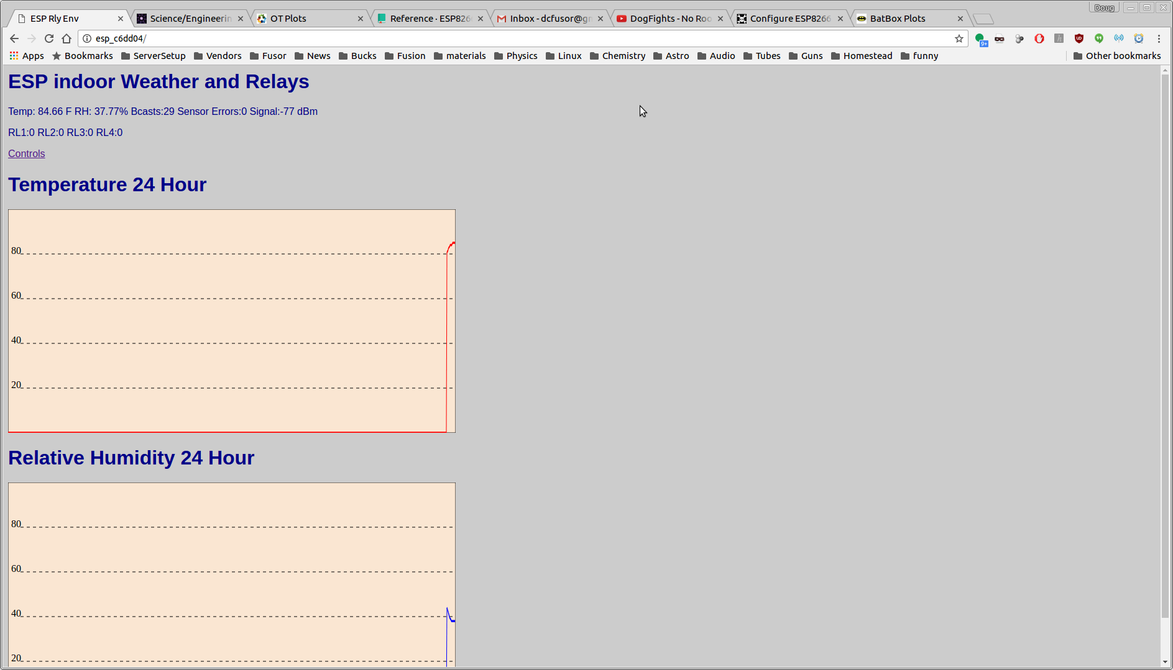Image resolution: width=1173 pixels, height=670 pixels.
Task: Open the Linux bookmark folder
Action: pyautogui.click(x=564, y=56)
